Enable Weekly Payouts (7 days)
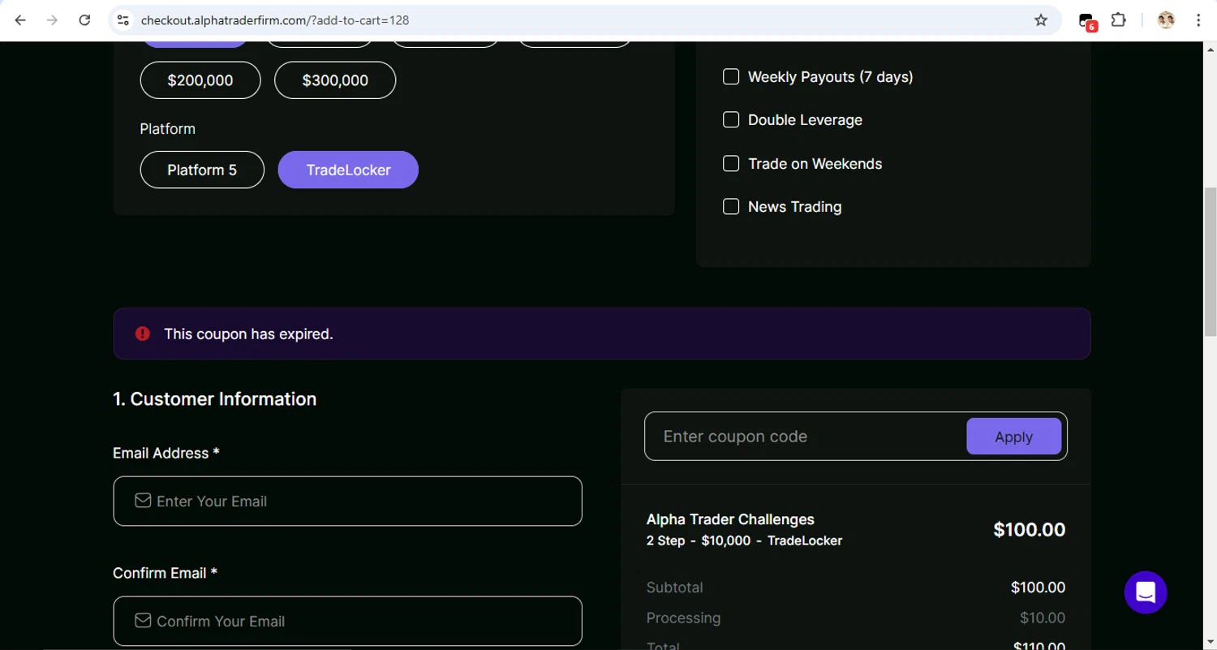The width and height of the screenshot is (1217, 650). [731, 76]
